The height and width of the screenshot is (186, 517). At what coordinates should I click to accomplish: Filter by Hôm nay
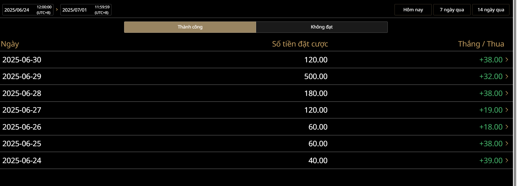[x=413, y=10]
